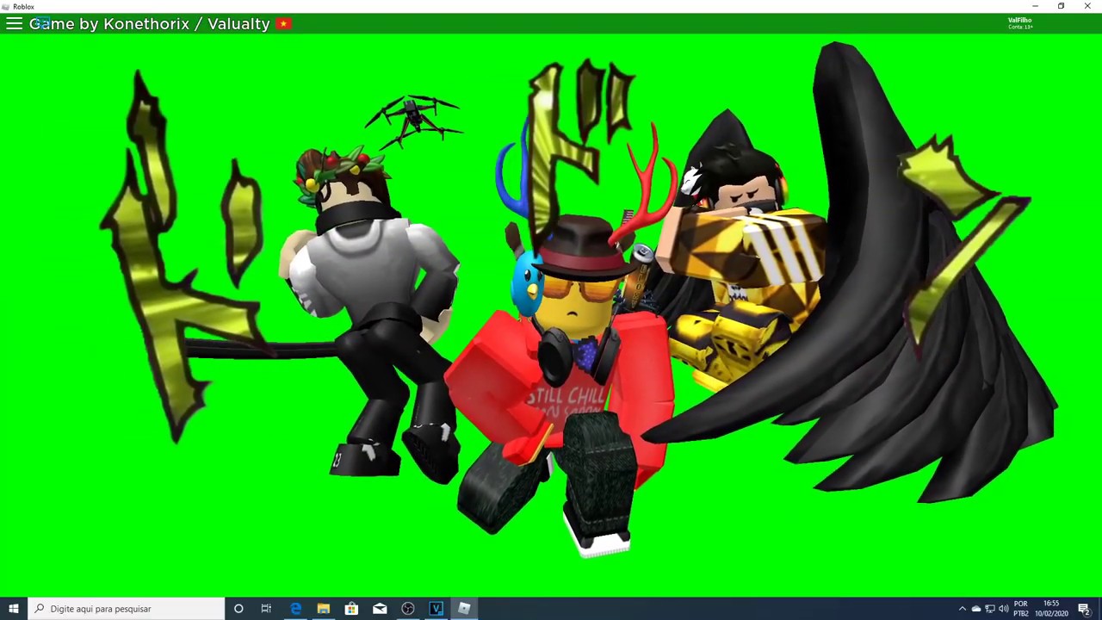Open the Action Center notifications icon

coord(1084,609)
